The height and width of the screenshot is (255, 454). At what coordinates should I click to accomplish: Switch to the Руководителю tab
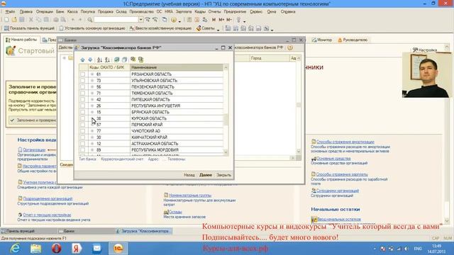353,40
